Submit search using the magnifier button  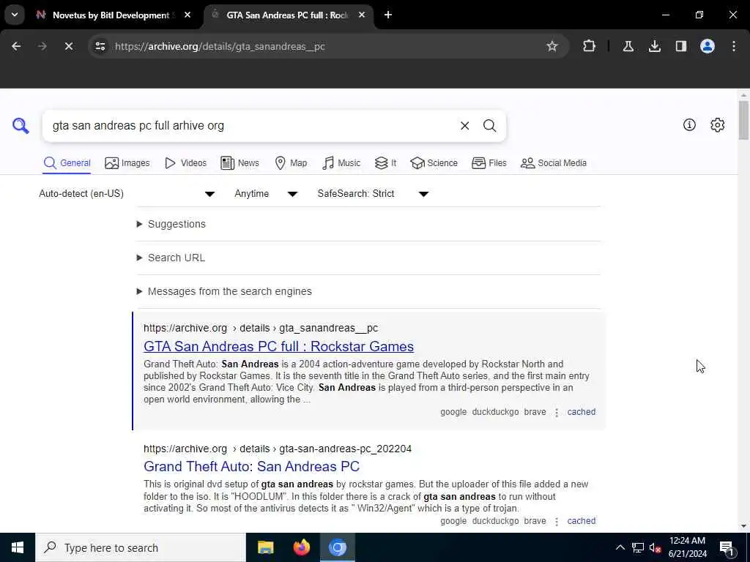tap(489, 126)
